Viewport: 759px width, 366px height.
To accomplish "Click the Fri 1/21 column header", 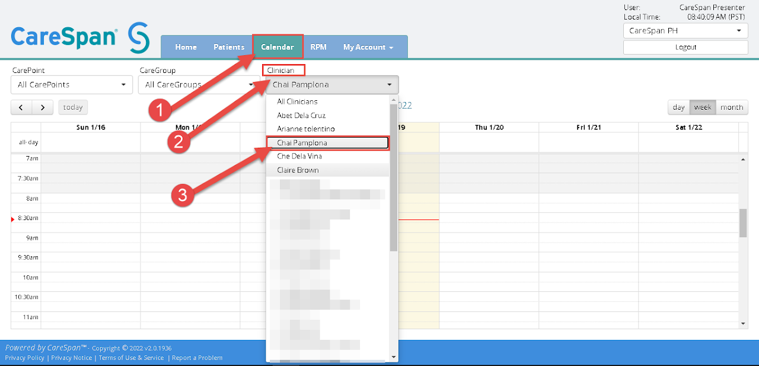I will pos(589,128).
